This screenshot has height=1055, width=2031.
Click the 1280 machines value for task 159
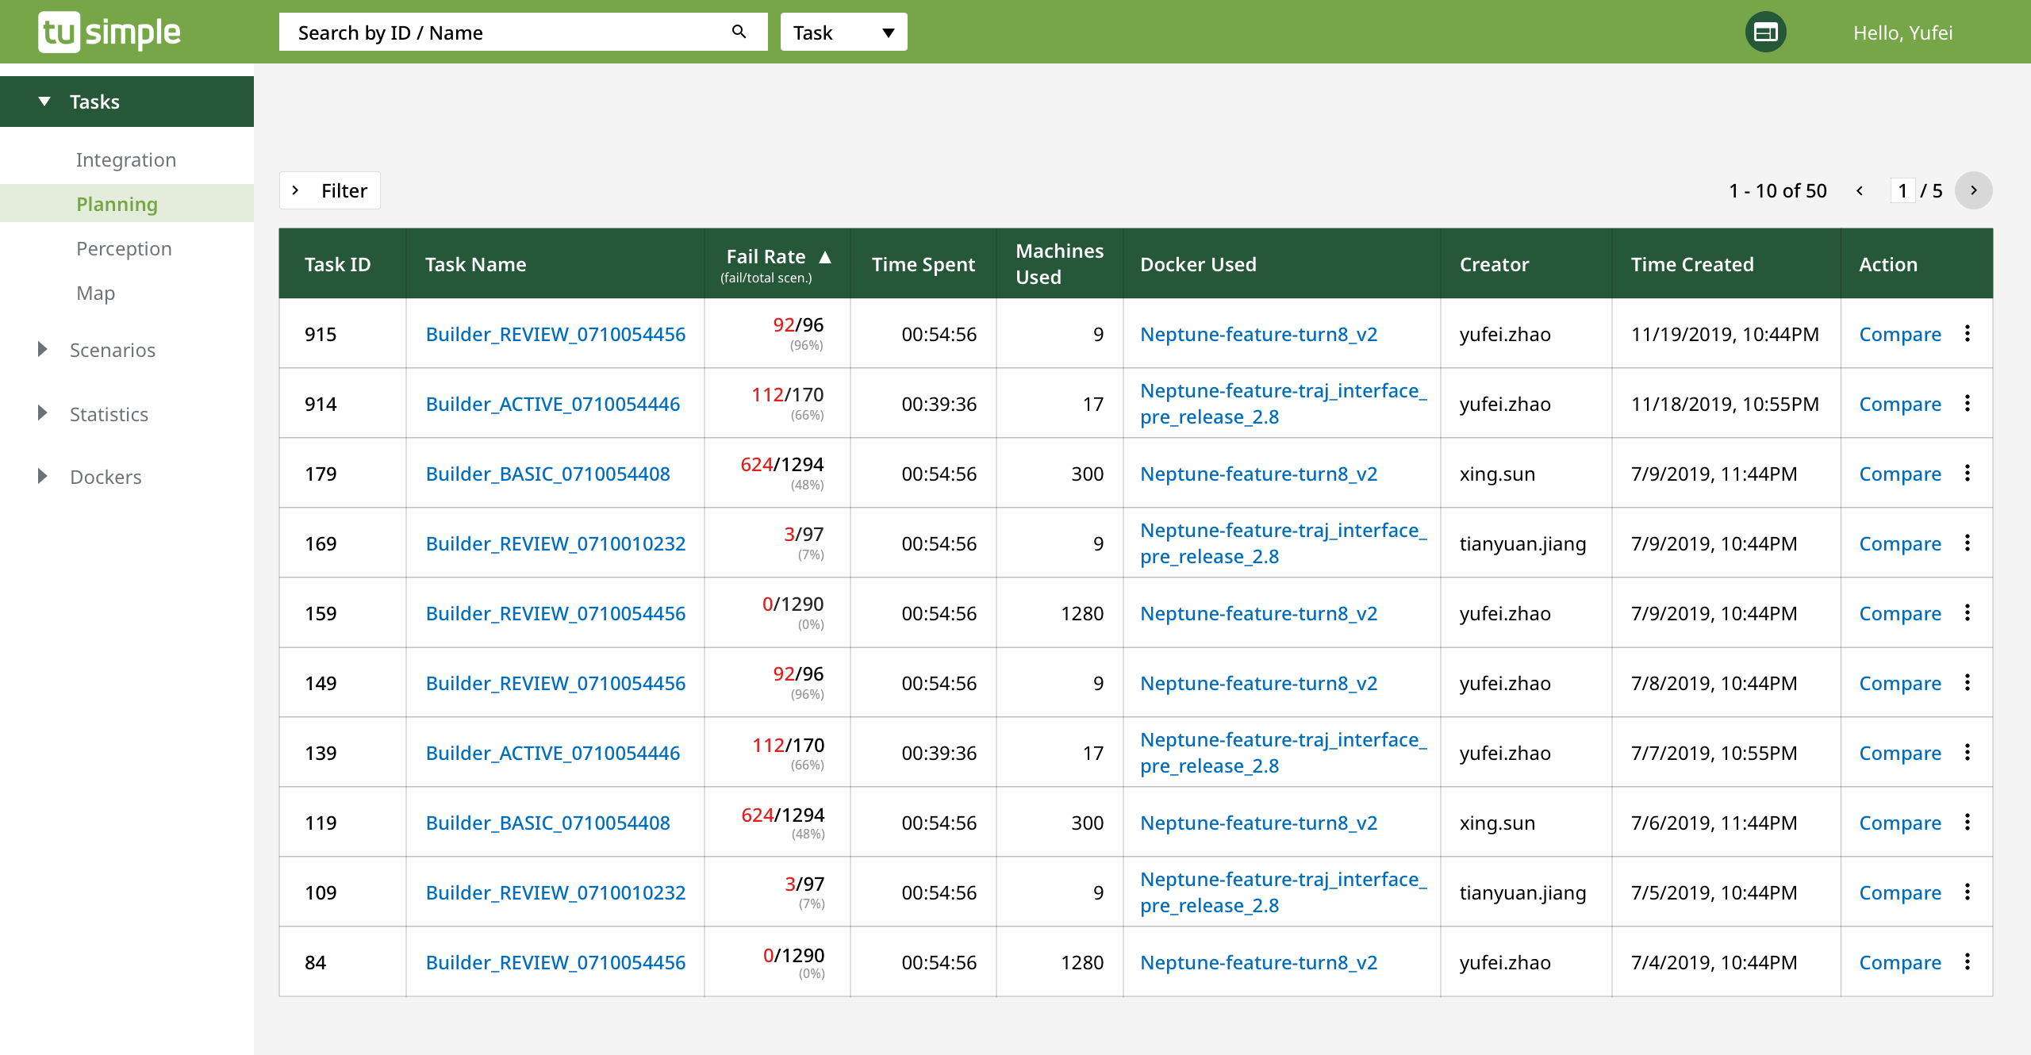pos(1082,613)
